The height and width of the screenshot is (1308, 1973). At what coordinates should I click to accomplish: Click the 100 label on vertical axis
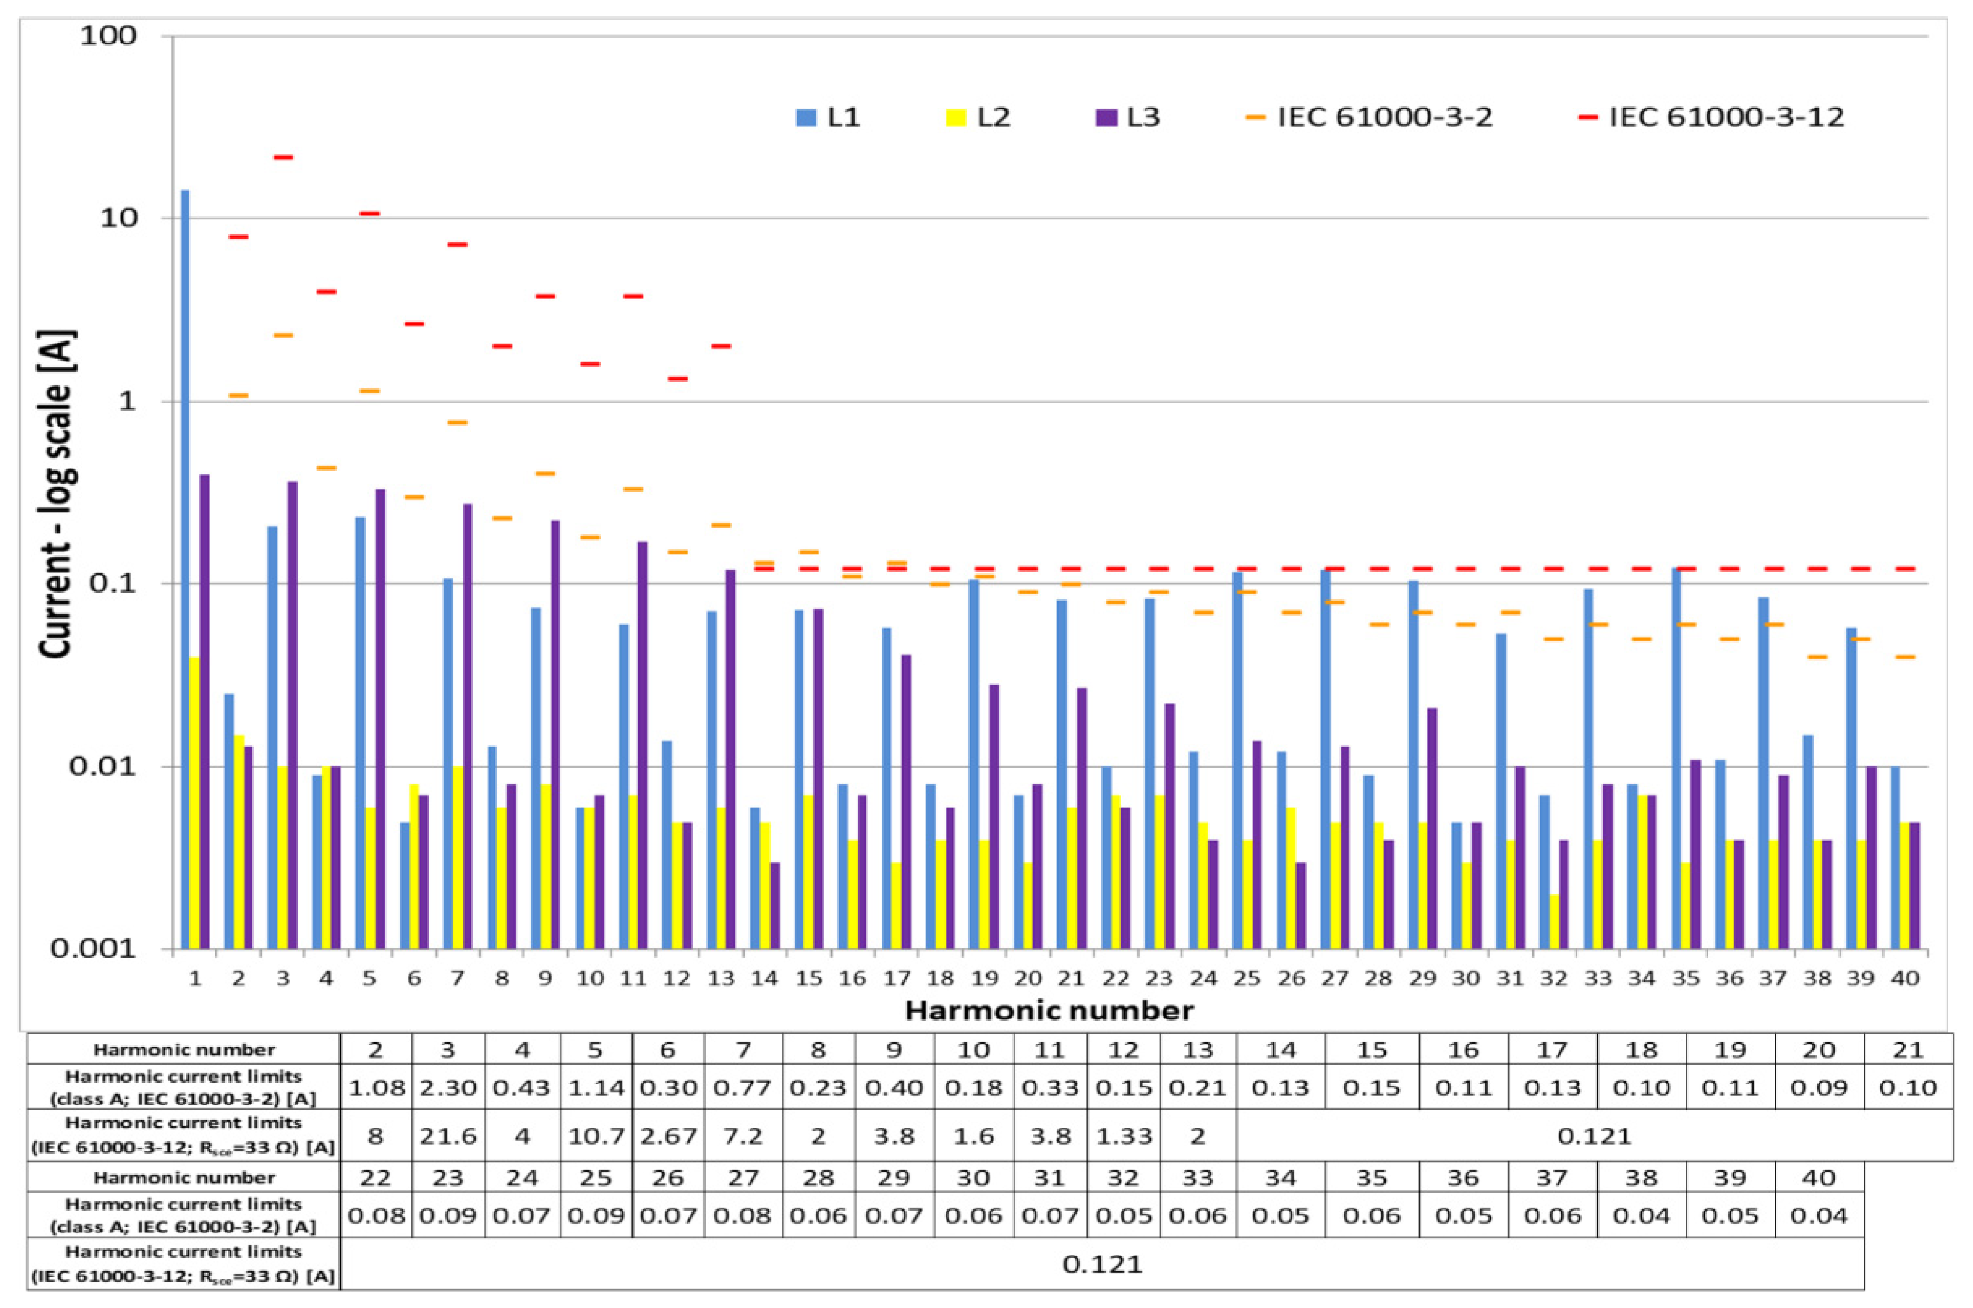coord(108,36)
